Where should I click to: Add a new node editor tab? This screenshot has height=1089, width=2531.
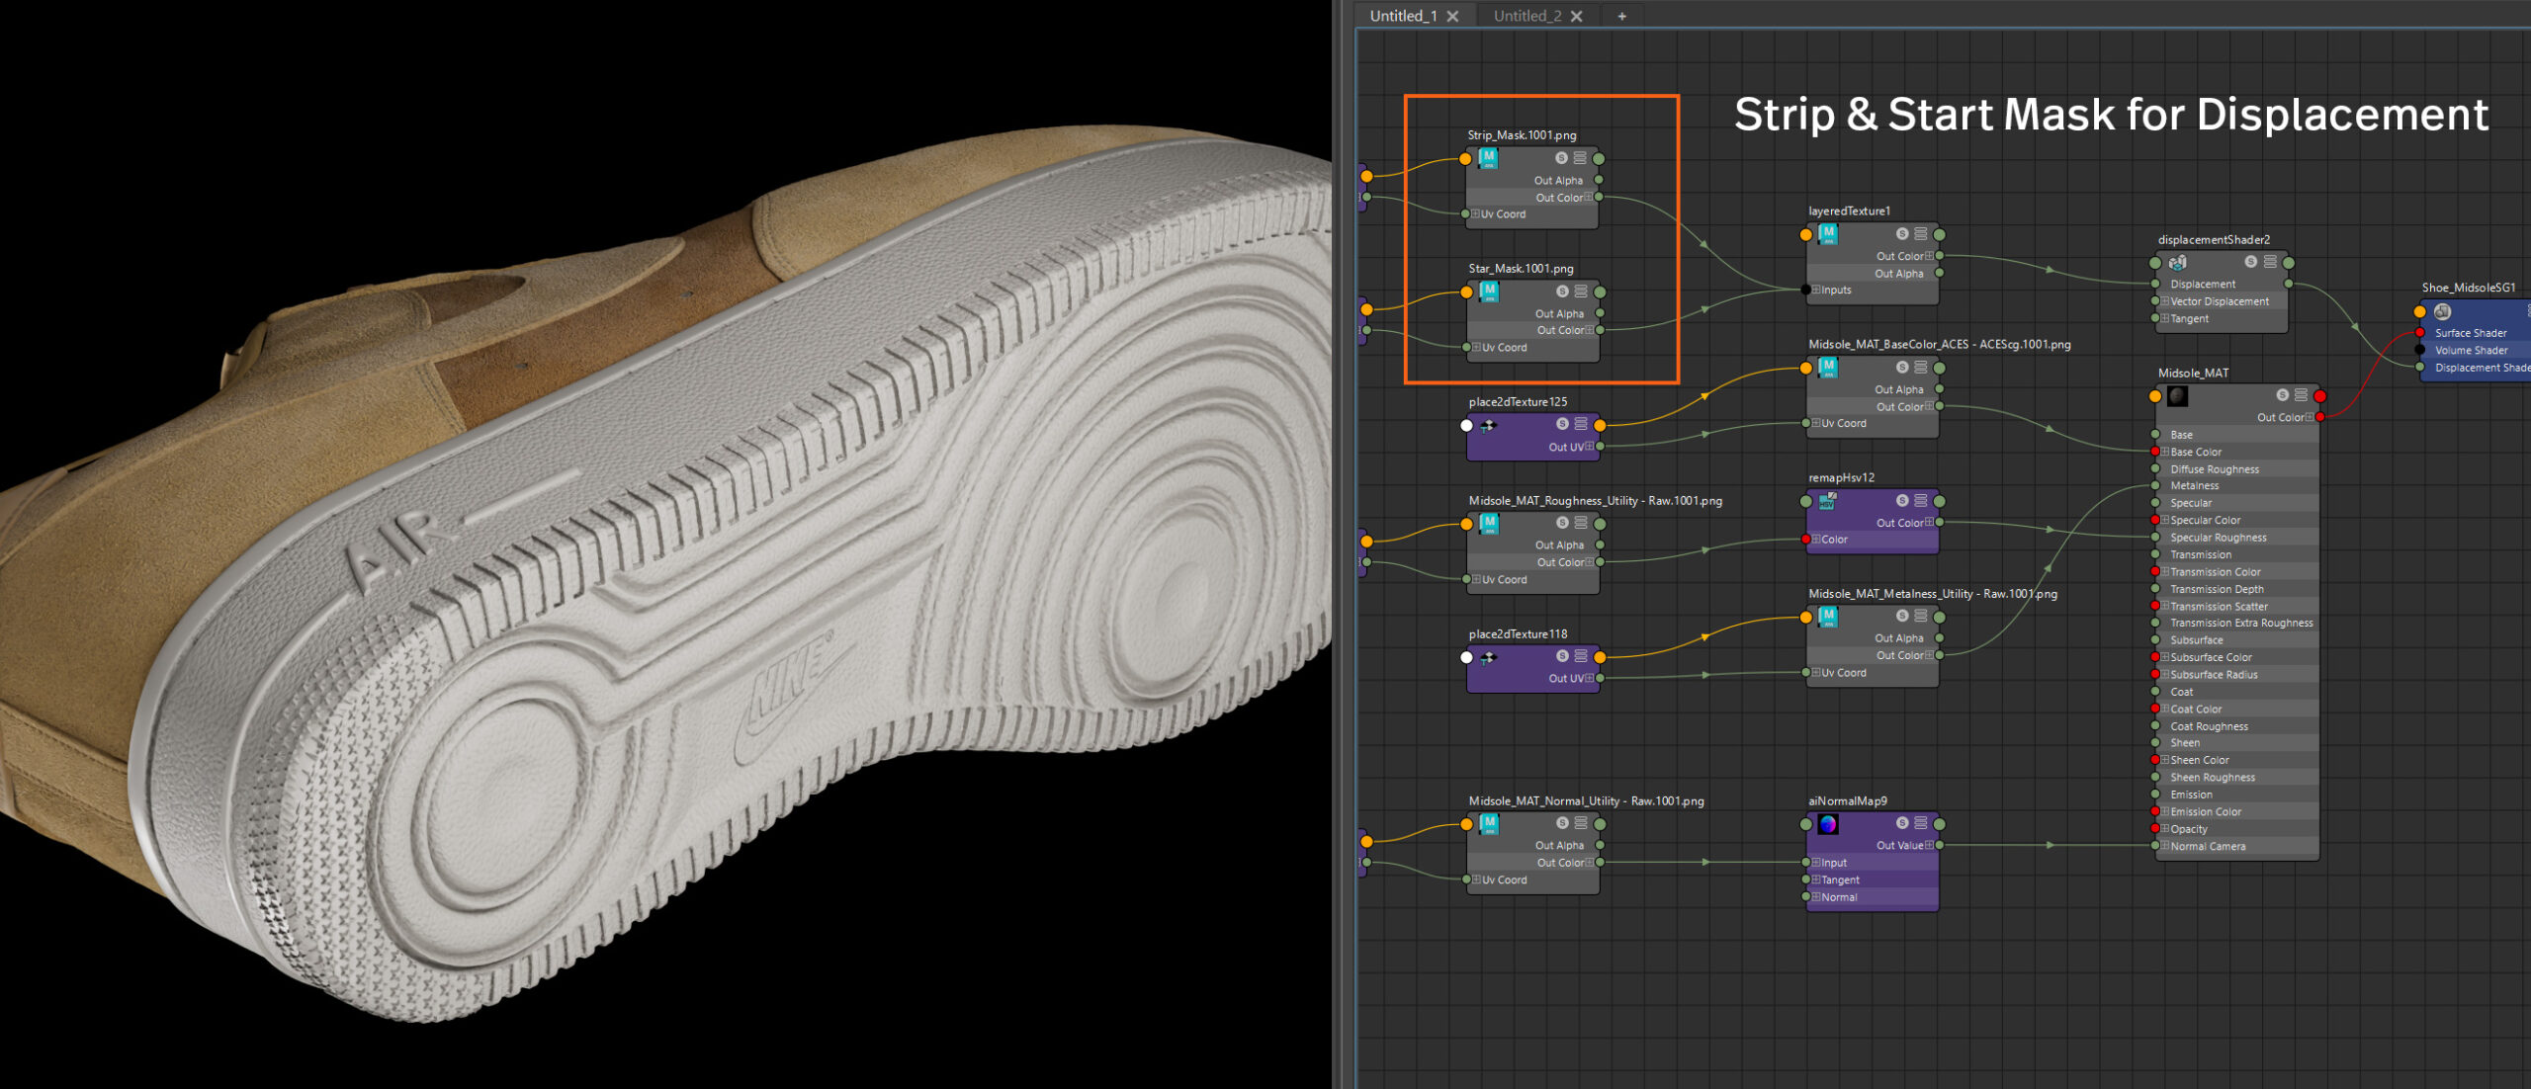coord(1621,16)
